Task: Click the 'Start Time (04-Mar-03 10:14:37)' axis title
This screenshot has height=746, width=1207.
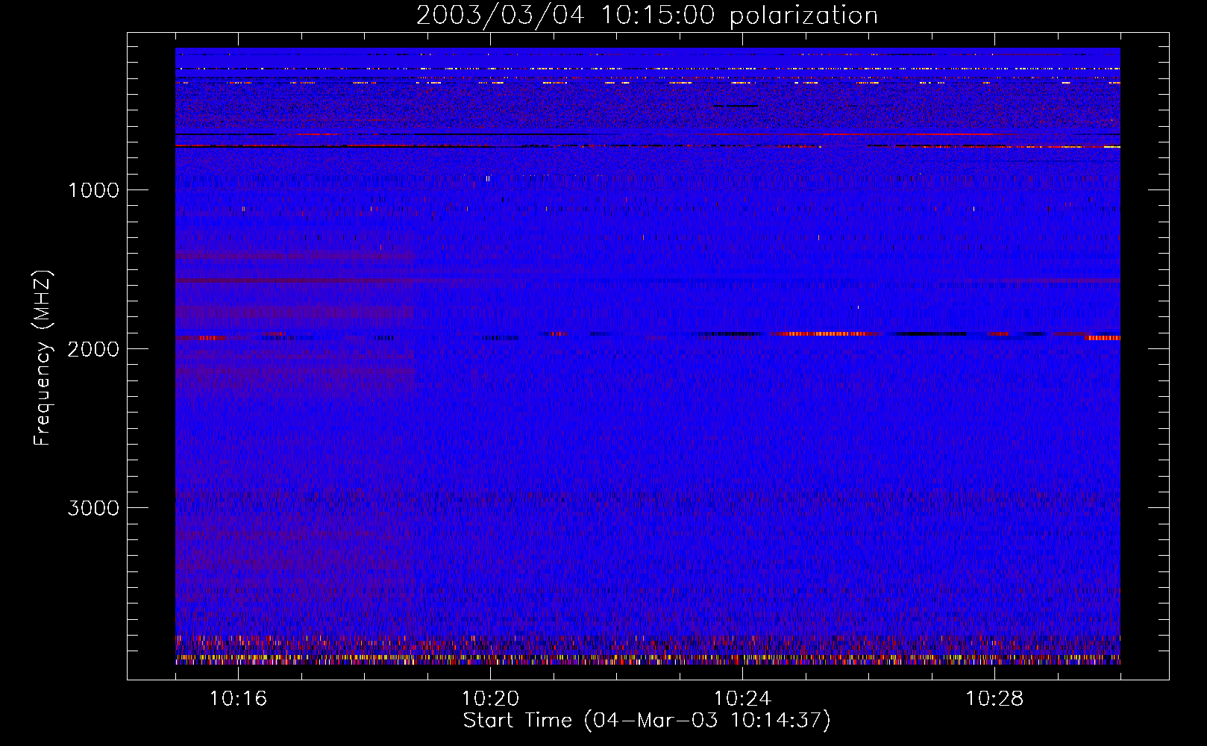Action: click(x=647, y=721)
